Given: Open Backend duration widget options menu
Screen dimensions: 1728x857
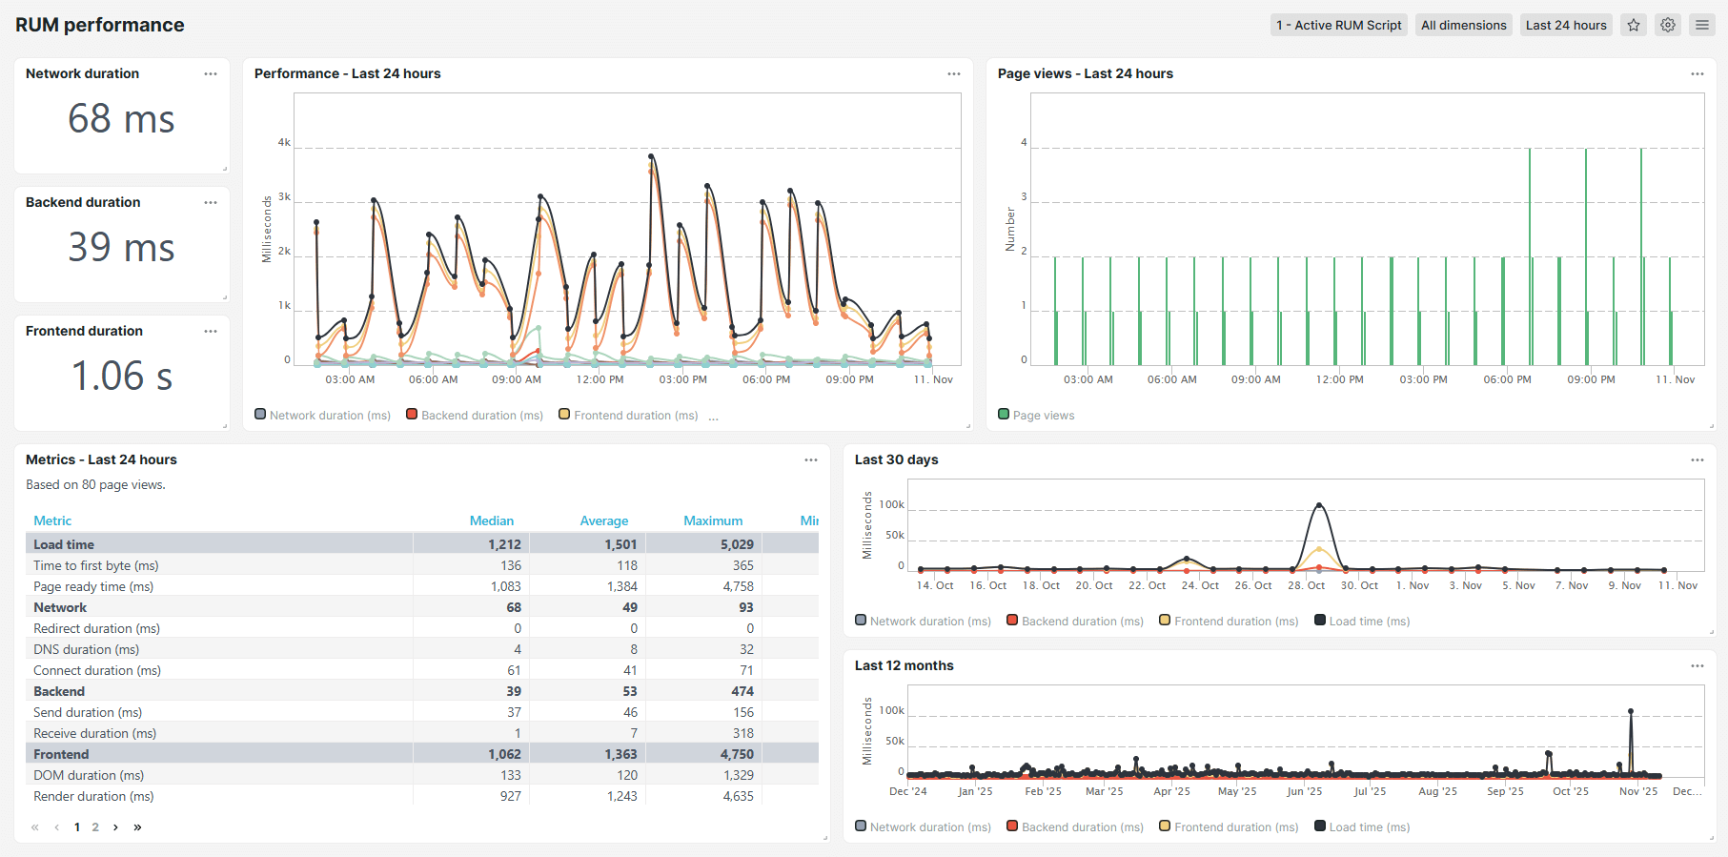Looking at the screenshot, I should coord(211,203).
